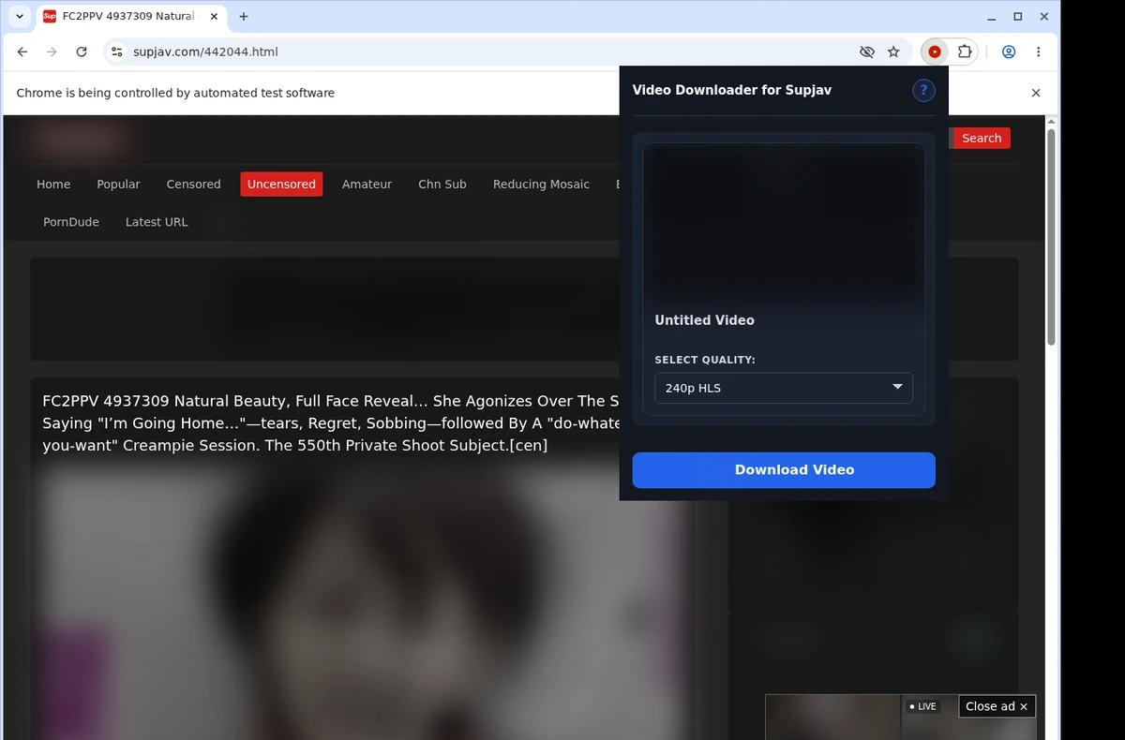Dismiss the automated test software infobar
Screen dimensions: 1125x740
pos(1036,93)
